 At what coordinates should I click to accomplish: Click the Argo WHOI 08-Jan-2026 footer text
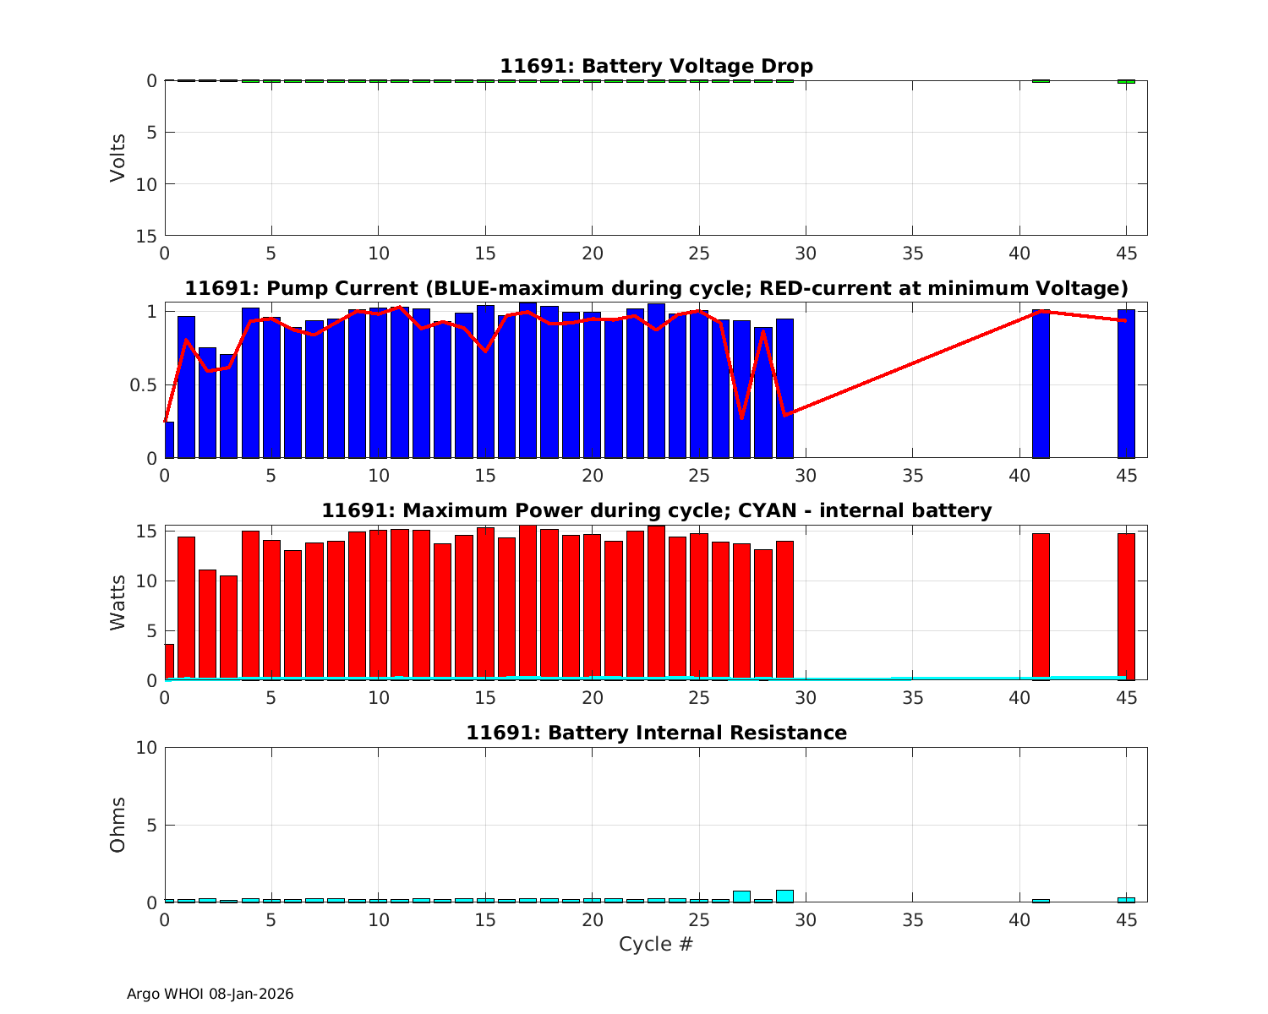(x=210, y=995)
